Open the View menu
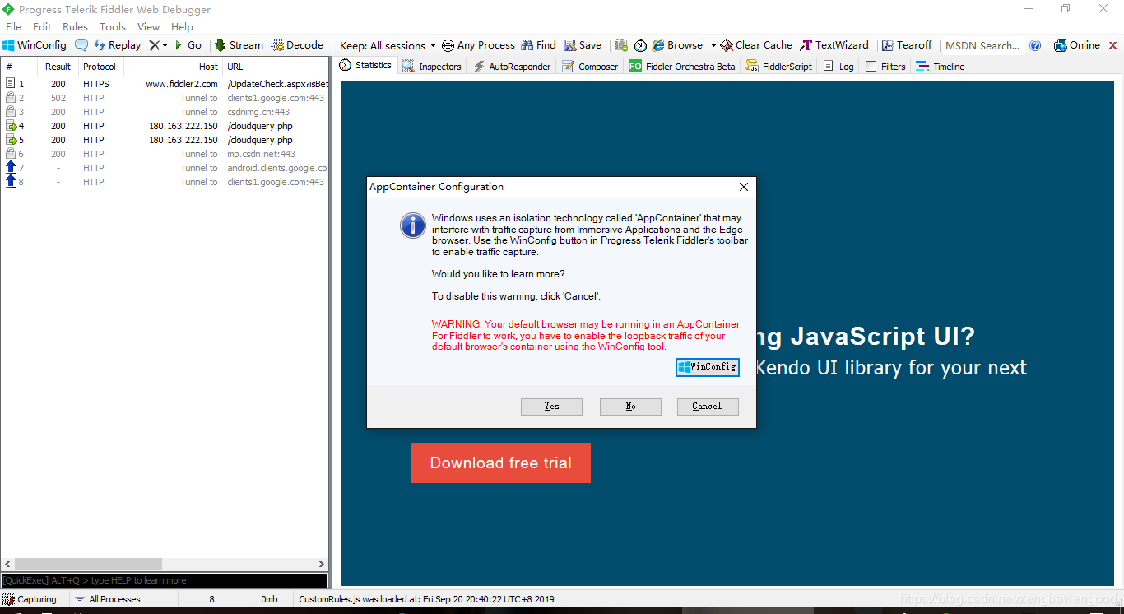The width and height of the screenshot is (1124, 614). [149, 26]
